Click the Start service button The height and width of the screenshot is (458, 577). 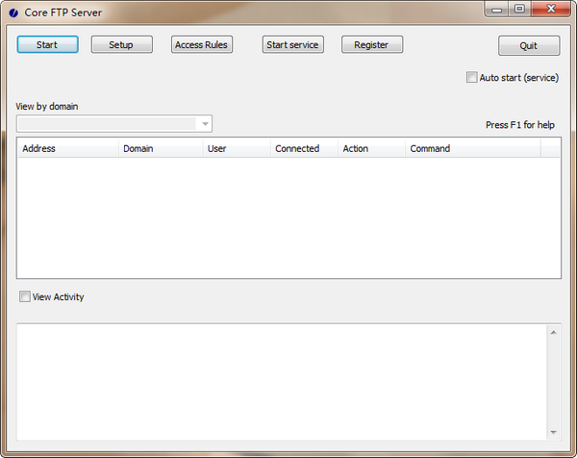click(x=293, y=44)
